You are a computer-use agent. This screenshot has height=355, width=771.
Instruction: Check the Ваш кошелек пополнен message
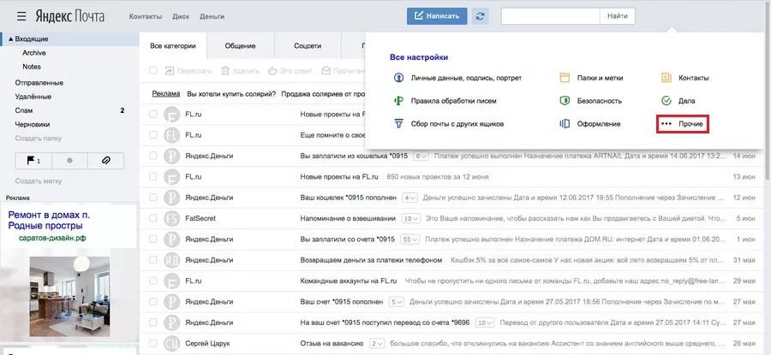(x=153, y=198)
